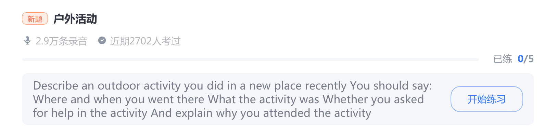Screen dimensions: 556x136
Task: Click the 已练 label
Action: [x=503, y=59]
